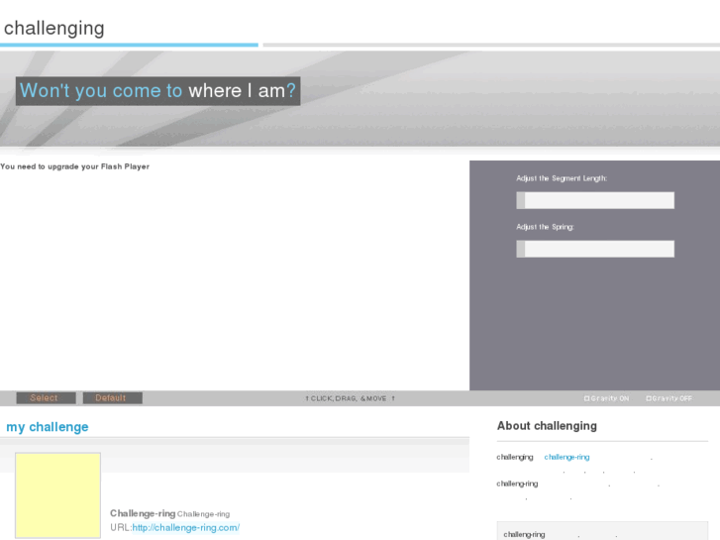The image size is (720, 540).
Task: Enable the Gravity OFF checkbox
Action: 649,398
